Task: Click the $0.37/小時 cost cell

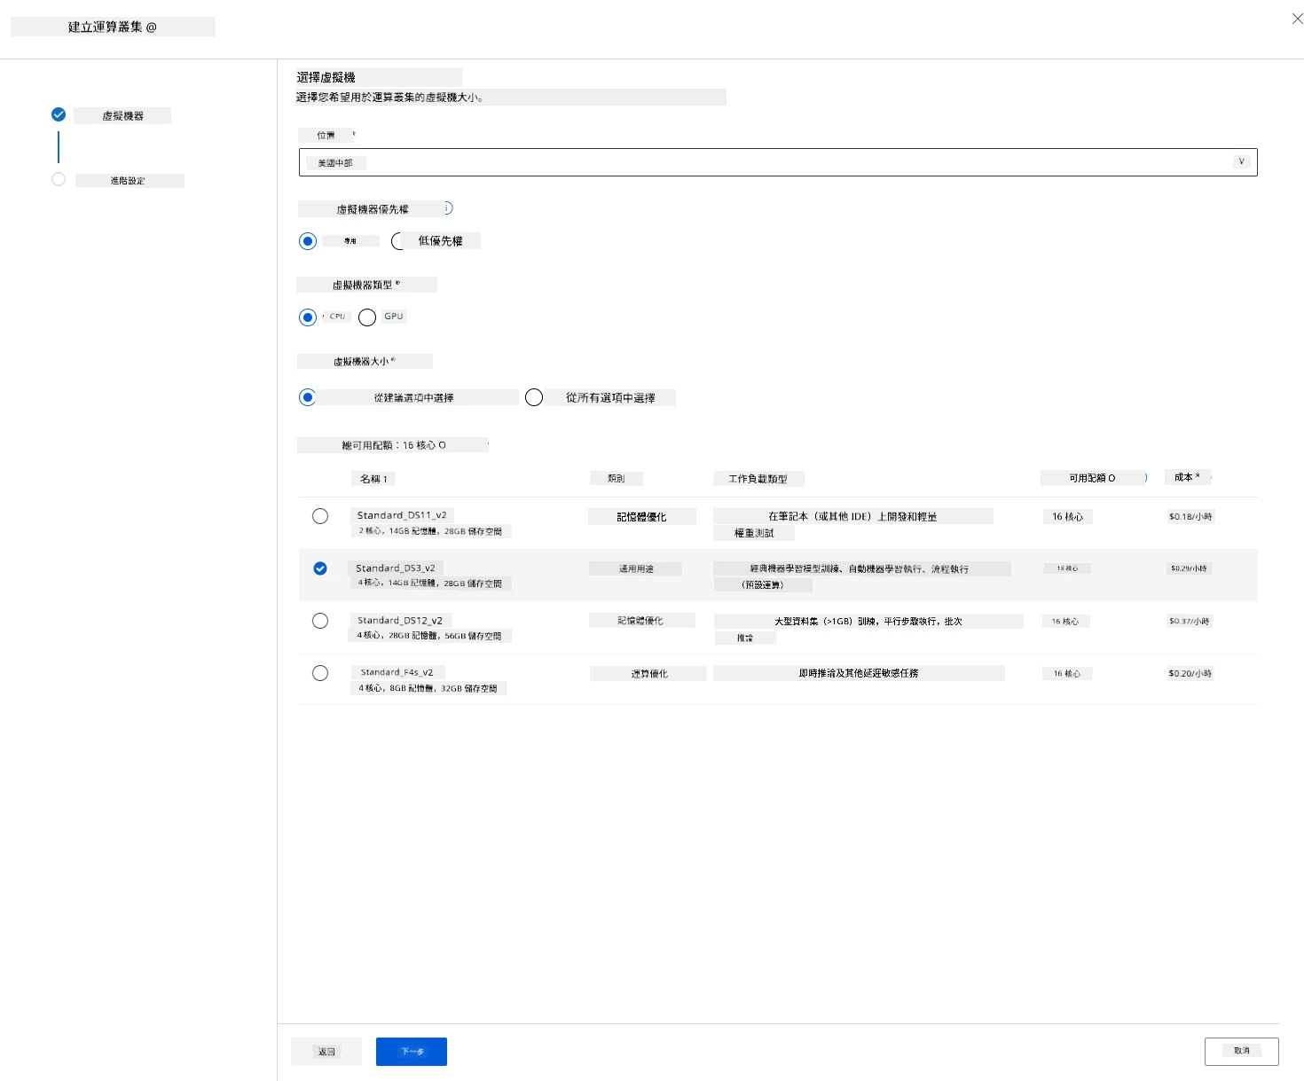Action: pos(1190,621)
